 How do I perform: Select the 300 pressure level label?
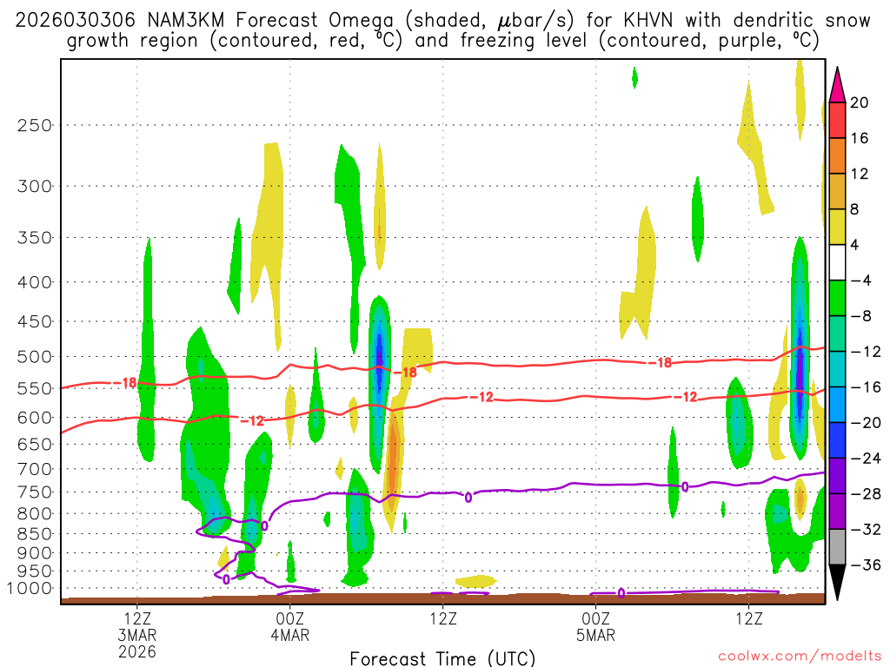(35, 186)
